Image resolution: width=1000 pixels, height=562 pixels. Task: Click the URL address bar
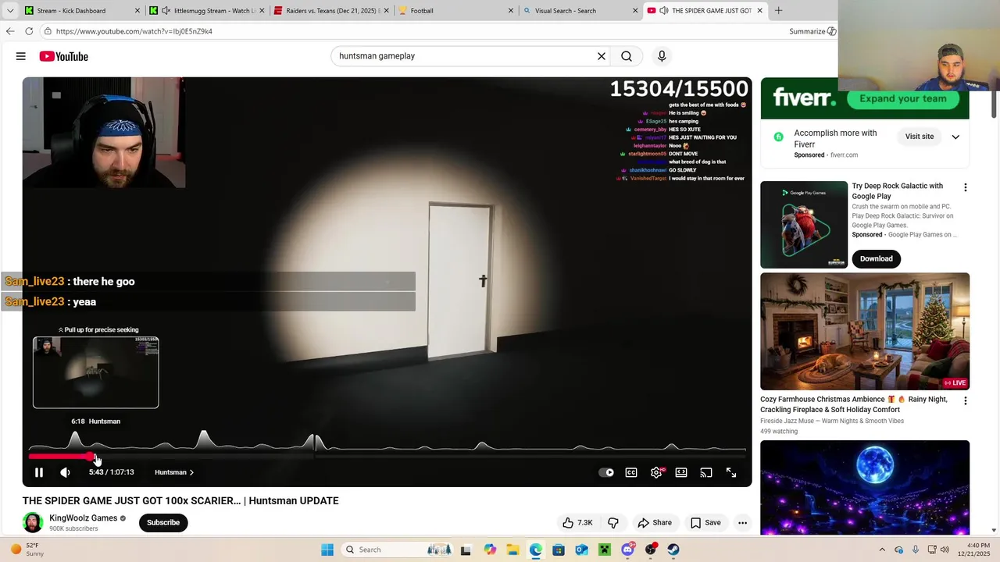pyautogui.click(x=414, y=31)
